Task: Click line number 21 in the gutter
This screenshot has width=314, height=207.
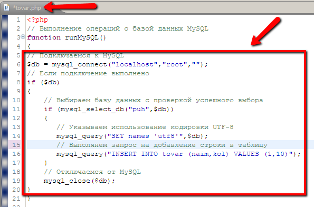Action: 16,199
